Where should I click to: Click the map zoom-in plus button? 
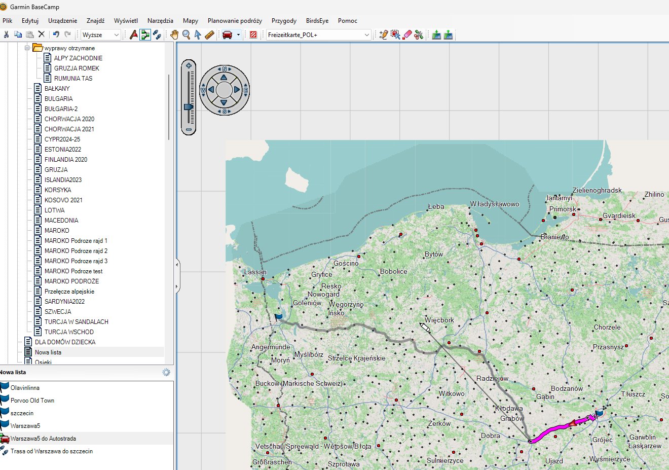click(189, 65)
